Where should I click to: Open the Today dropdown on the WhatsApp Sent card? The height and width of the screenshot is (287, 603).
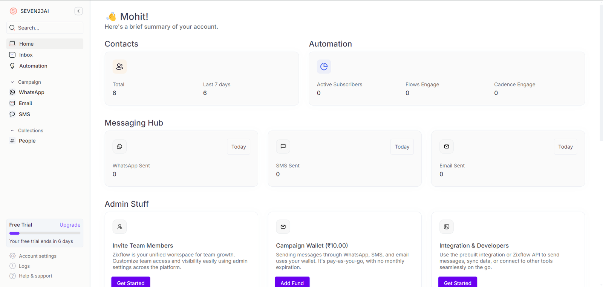pos(239,147)
